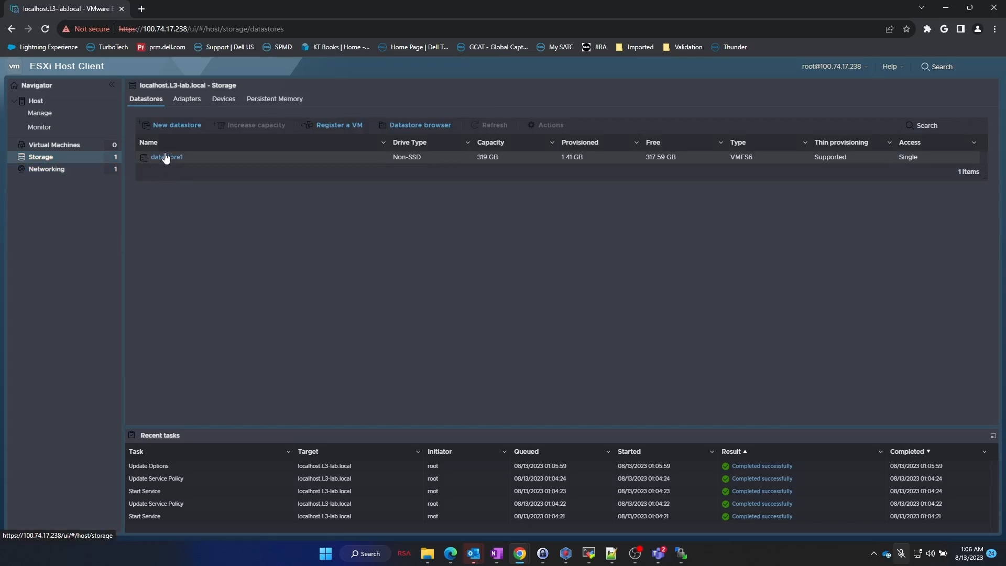This screenshot has width=1006, height=566.
Task: Open the Drive Type column filter dropdown
Action: 468,142
